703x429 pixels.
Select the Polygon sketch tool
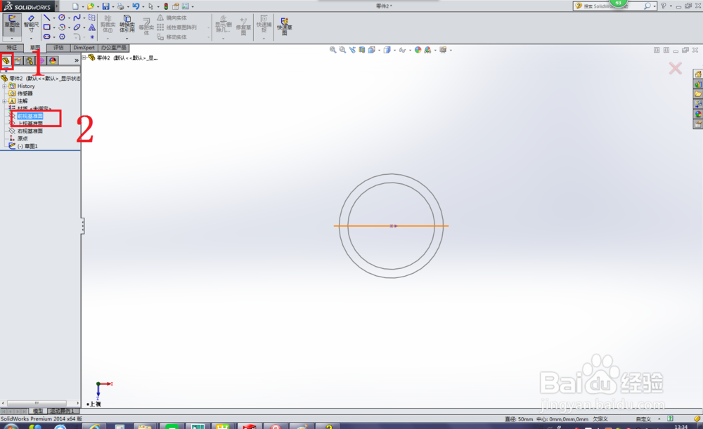(62, 37)
